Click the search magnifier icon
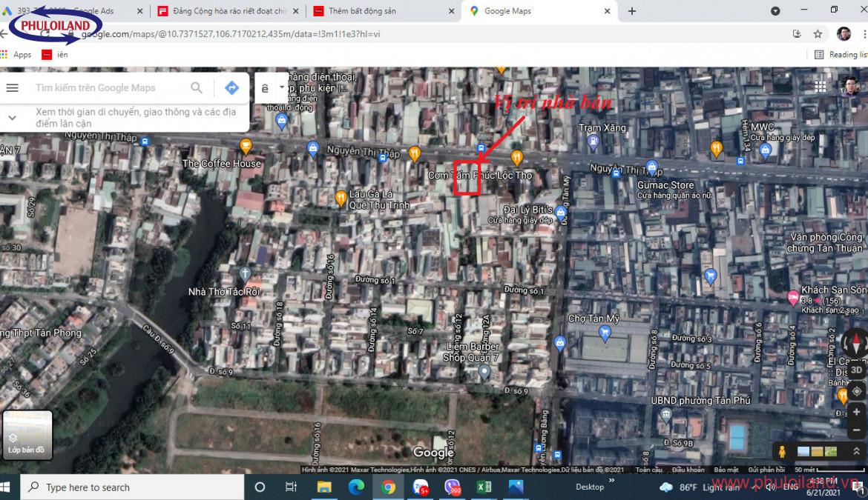868x500 pixels. pyautogui.click(x=197, y=88)
